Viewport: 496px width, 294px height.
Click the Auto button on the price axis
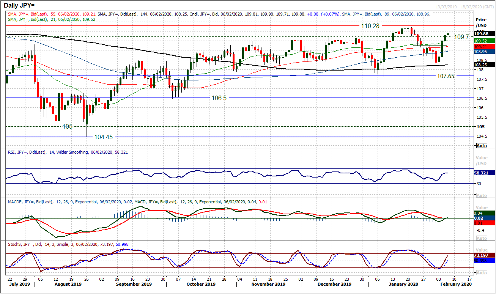click(482, 146)
